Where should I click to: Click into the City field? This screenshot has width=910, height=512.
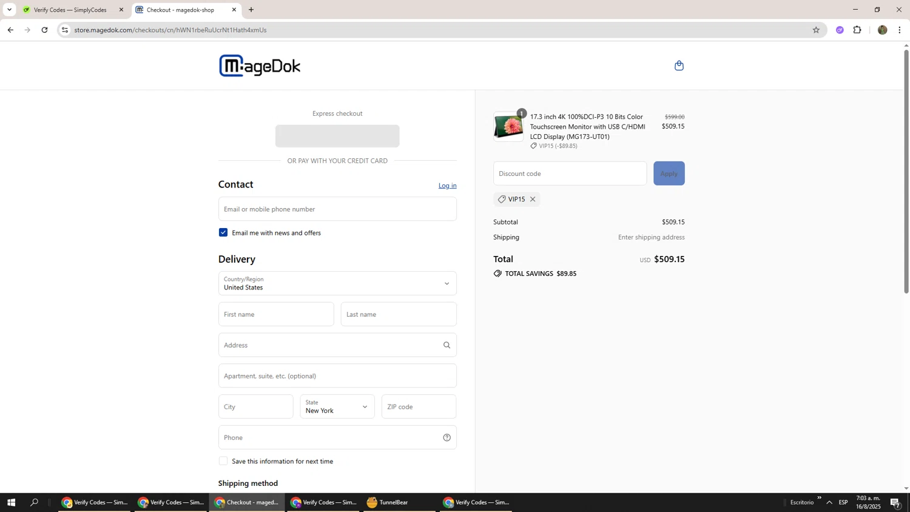(x=256, y=406)
